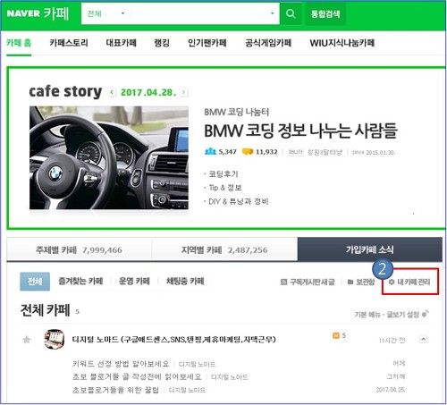
Task: Go to next cafe story date
Action: pos(184,92)
